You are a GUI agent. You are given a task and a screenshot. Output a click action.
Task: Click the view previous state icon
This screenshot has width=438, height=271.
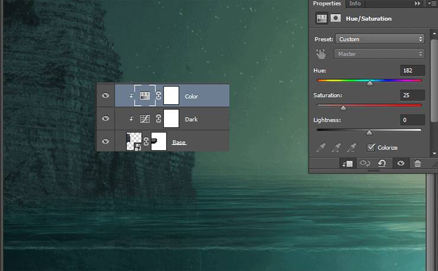coord(365,163)
